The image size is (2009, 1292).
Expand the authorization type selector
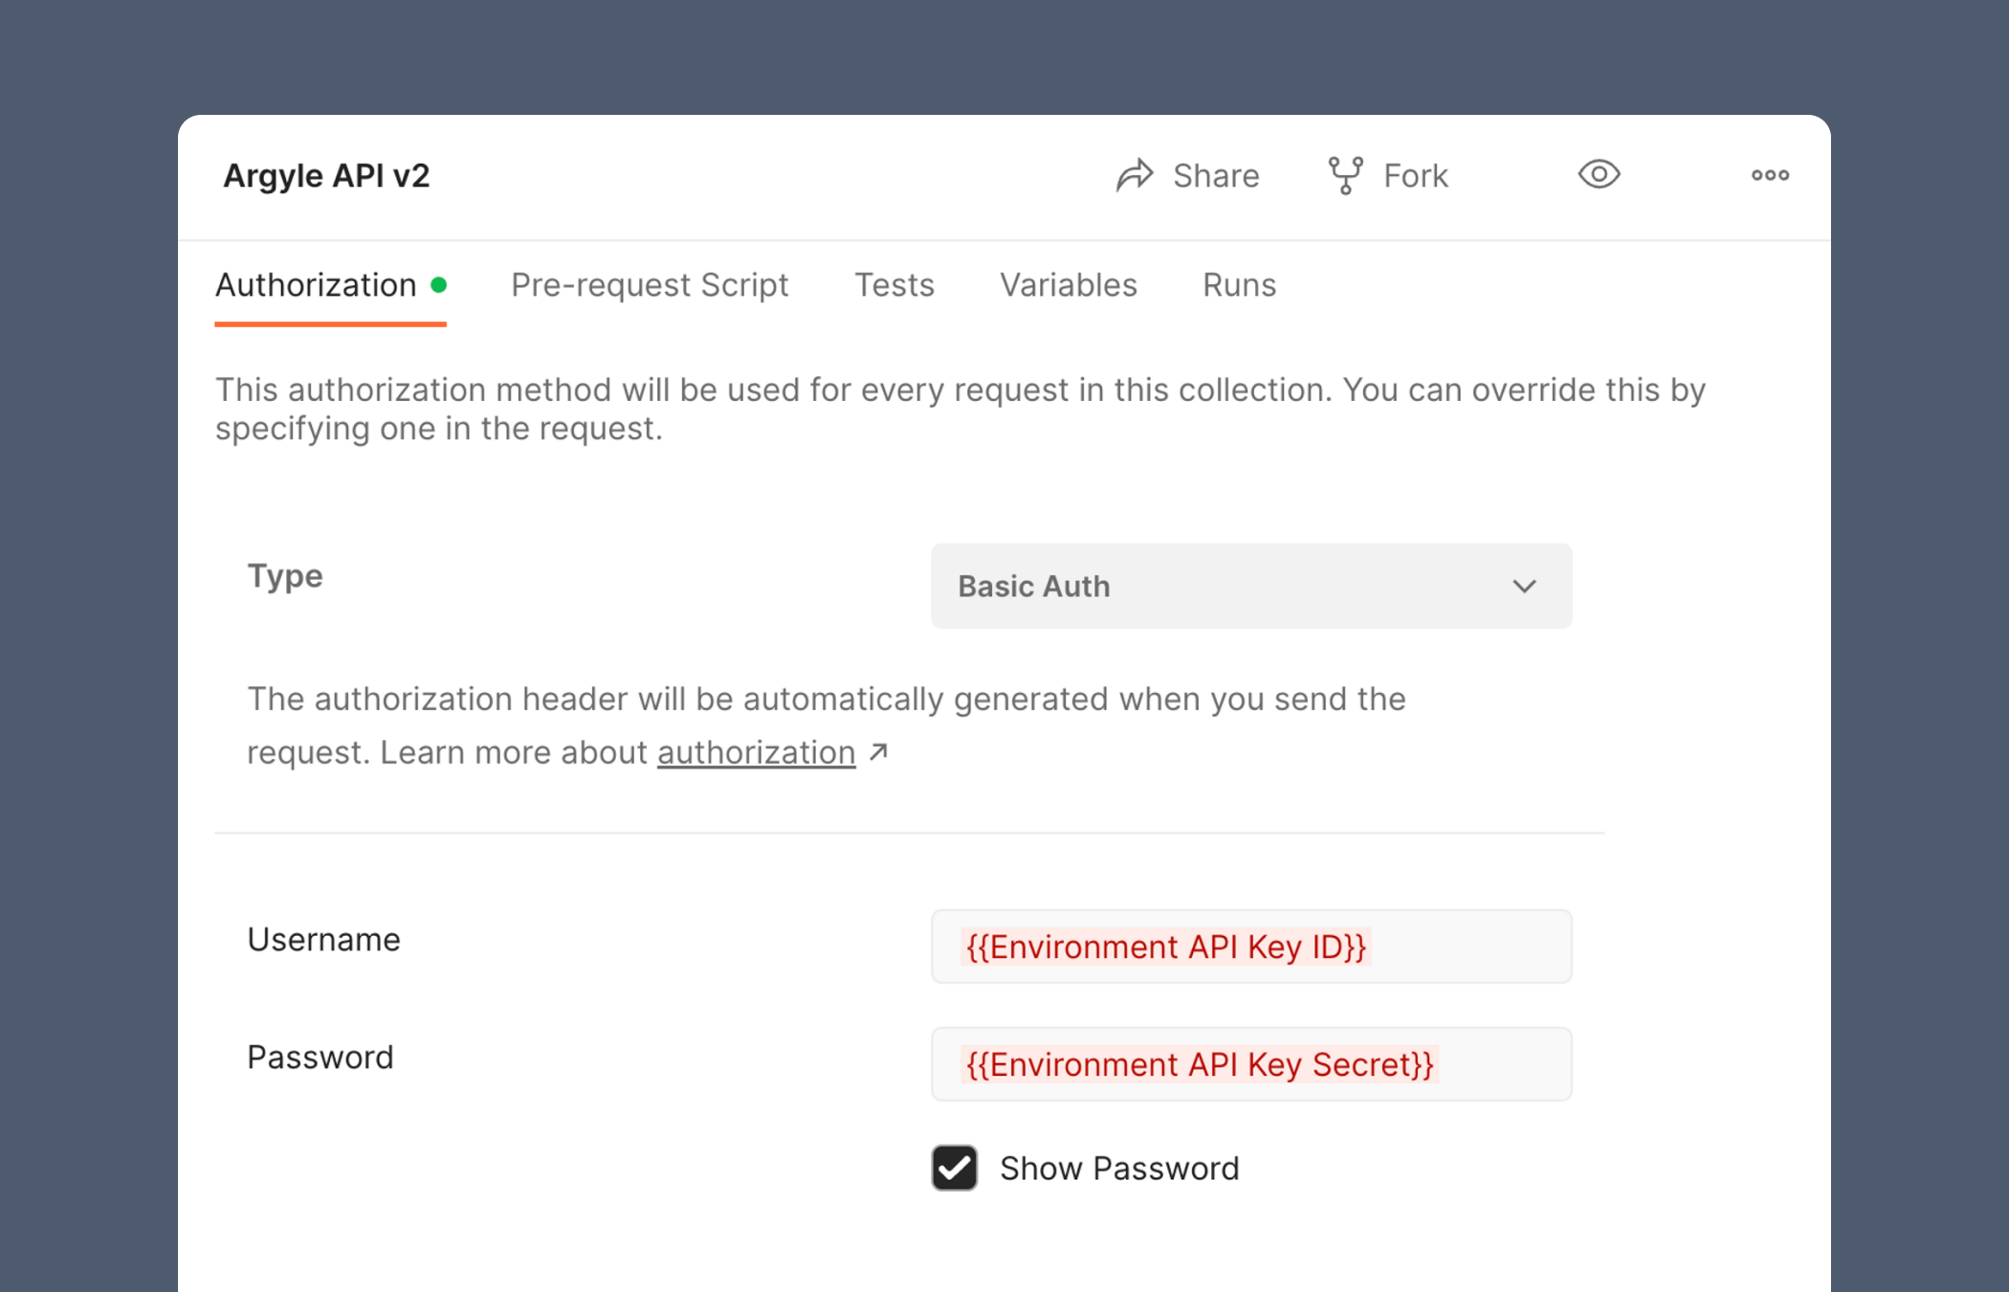point(1249,586)
